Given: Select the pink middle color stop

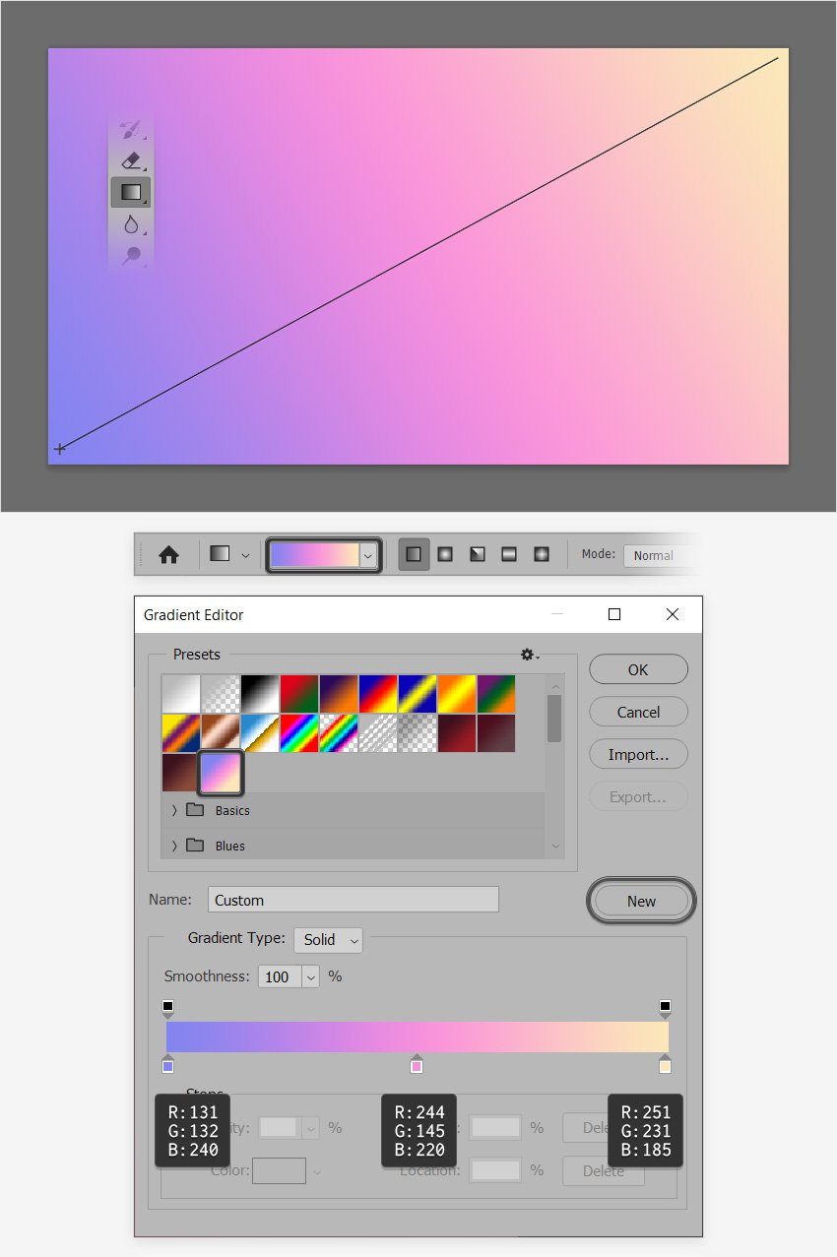Looking at the screenshot, I should tap(417, 1064).
